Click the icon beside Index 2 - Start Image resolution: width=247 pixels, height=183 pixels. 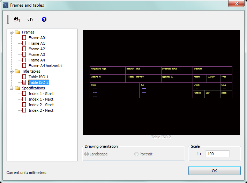pos(24,105)
